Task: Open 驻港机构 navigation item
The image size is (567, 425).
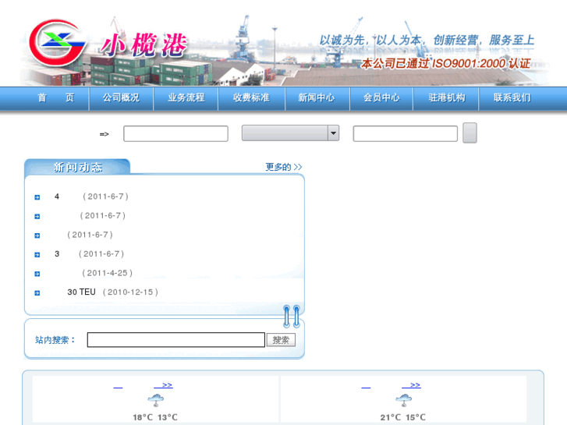Action: click(447, 97)
